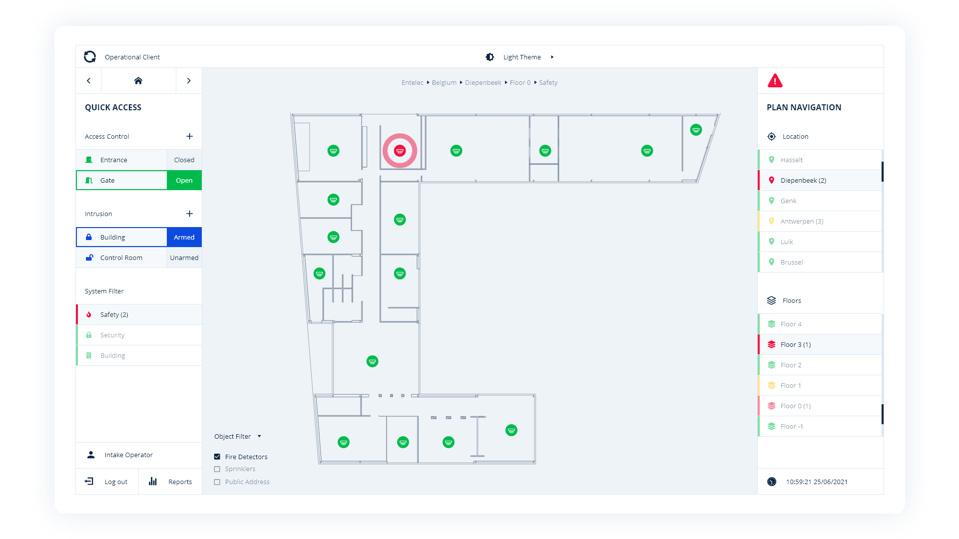This screenshot has width=959, height=539.
Task: Add an Access Control item with plus
Action: 189,136
